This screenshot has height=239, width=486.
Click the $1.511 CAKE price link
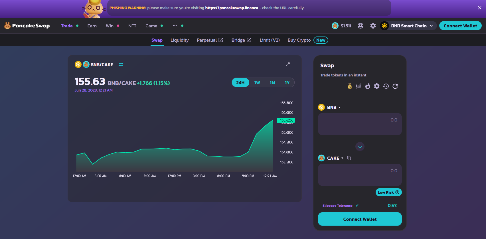tap(346, 26)
